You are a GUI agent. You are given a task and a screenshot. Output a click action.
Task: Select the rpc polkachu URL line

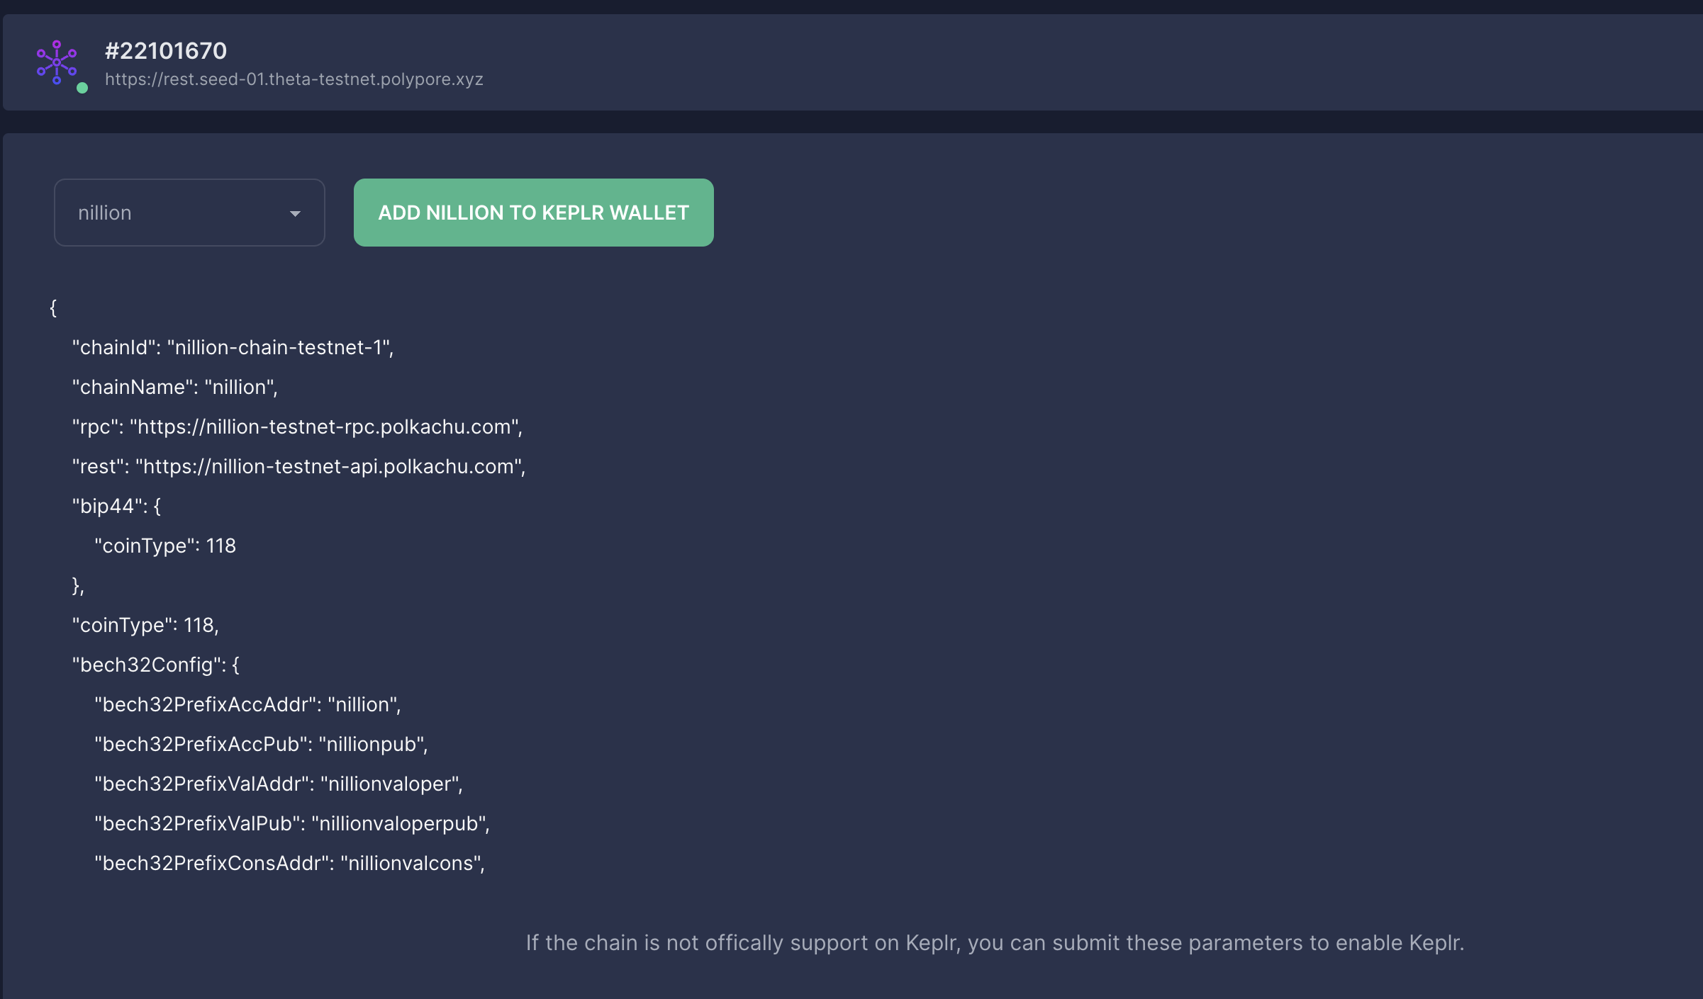pos(297,427)
